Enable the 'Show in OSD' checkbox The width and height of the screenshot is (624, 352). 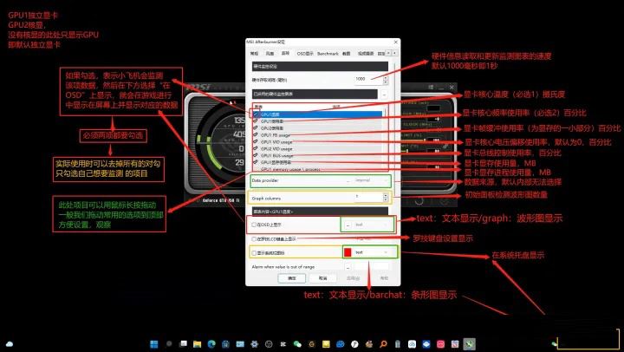[x=254, y=224]
